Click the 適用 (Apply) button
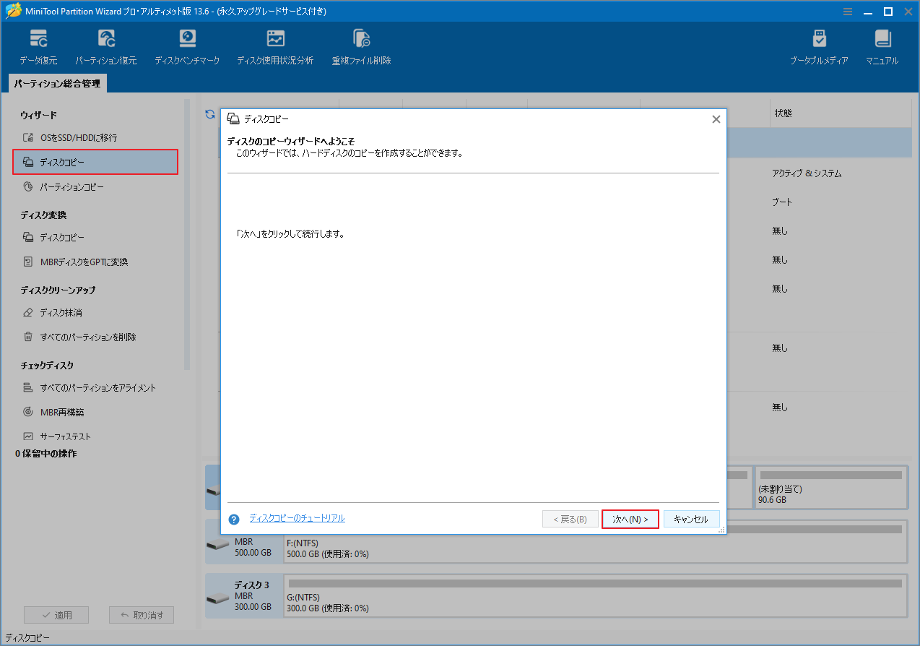Image resolution: width=920 pixels, height=646 pixels. [x=56, y=614]
